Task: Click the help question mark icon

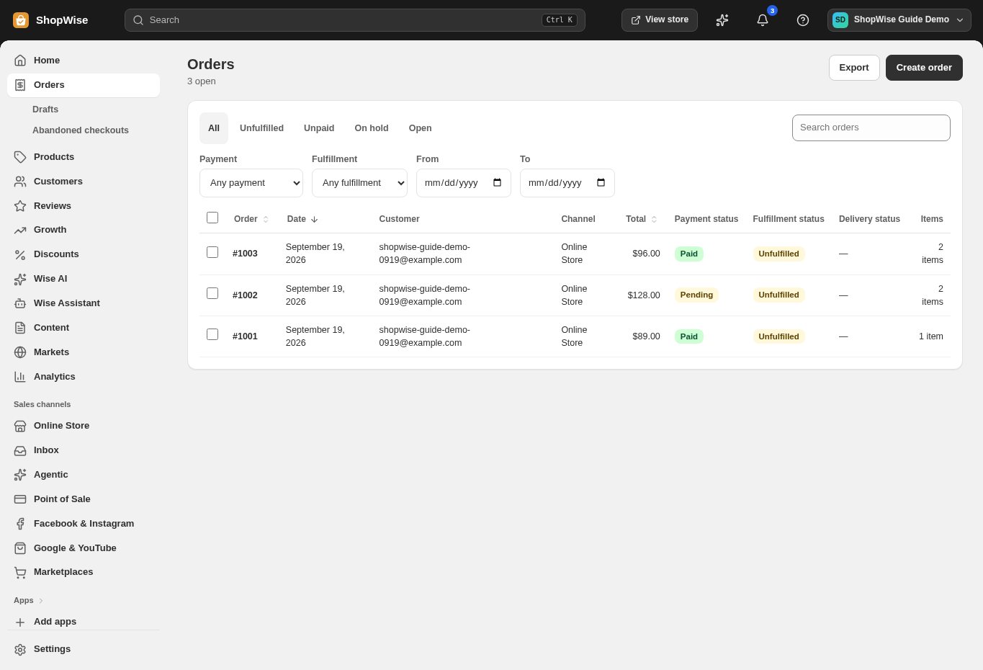Action: [x=803, y=20]
